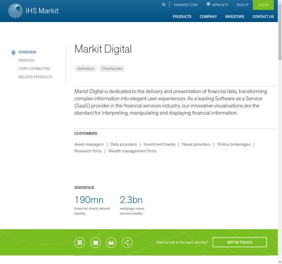Viewport: 282px width, 264px height.
Task: Click the Investment banks customer link
Action: tap(159, 144)
